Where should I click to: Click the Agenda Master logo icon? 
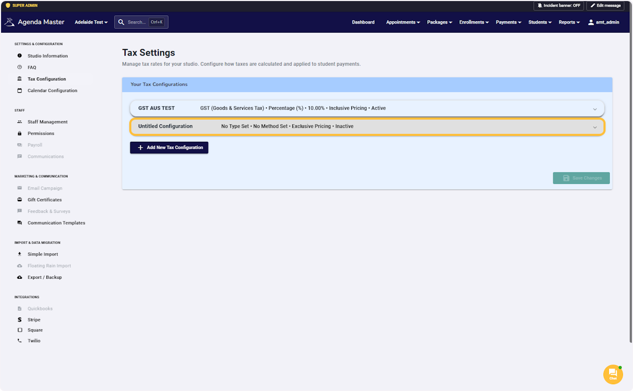9,22
